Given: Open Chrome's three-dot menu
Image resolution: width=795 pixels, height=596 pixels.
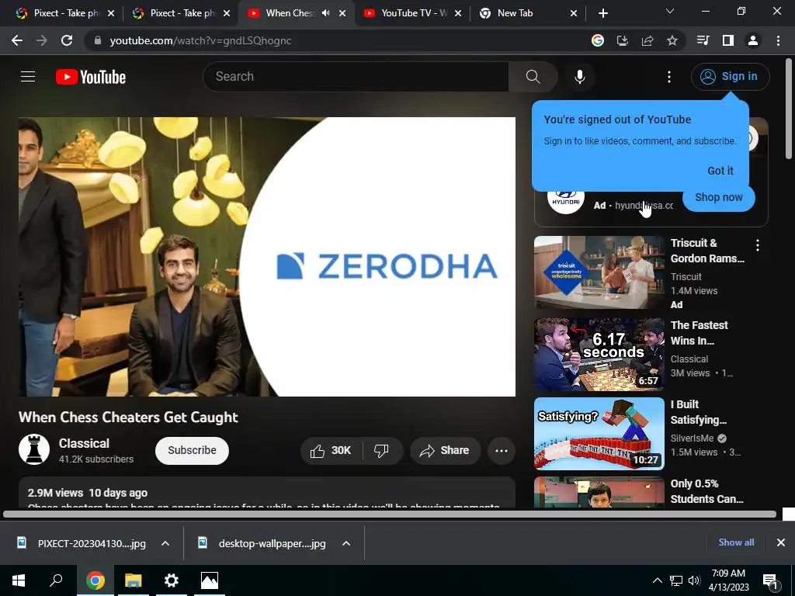Looking at the screenshot, I should 778,40.
